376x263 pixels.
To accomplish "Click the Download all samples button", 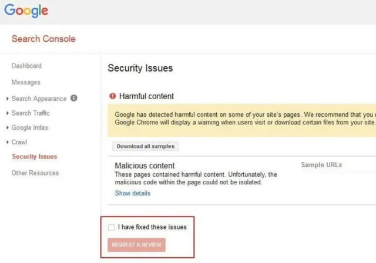I will point(145,146).
